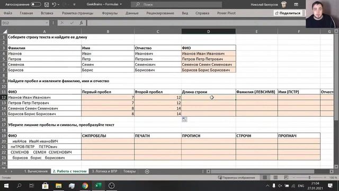Open File Explorer on the taskbar

(x=59, y=186)
